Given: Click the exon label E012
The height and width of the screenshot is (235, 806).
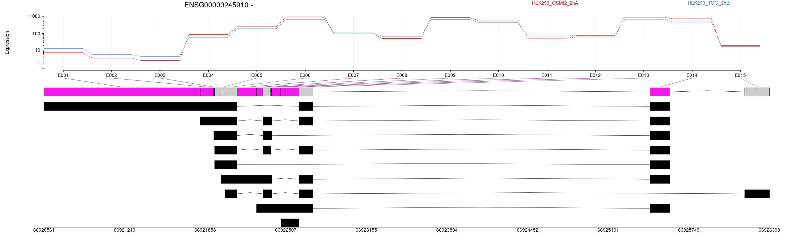Looking at the screenshot, I should coord(595,75).
